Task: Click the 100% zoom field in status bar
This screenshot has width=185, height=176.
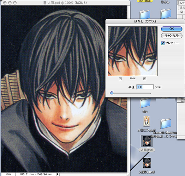Action: click(x=8, y=174)
